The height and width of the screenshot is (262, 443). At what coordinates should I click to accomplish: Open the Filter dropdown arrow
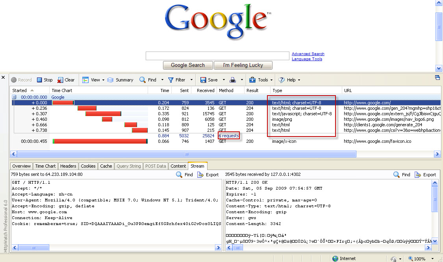191,80
